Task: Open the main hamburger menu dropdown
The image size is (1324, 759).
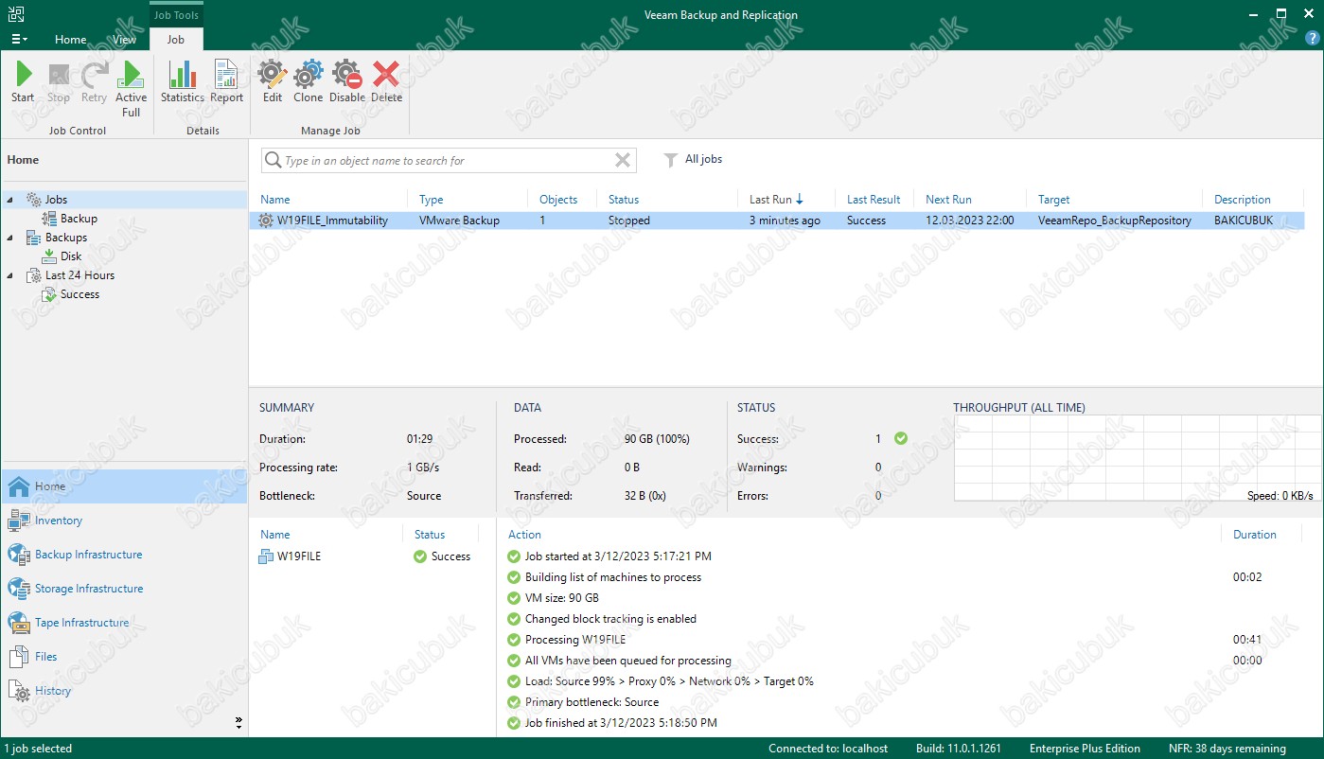Action: pos(19,39)
